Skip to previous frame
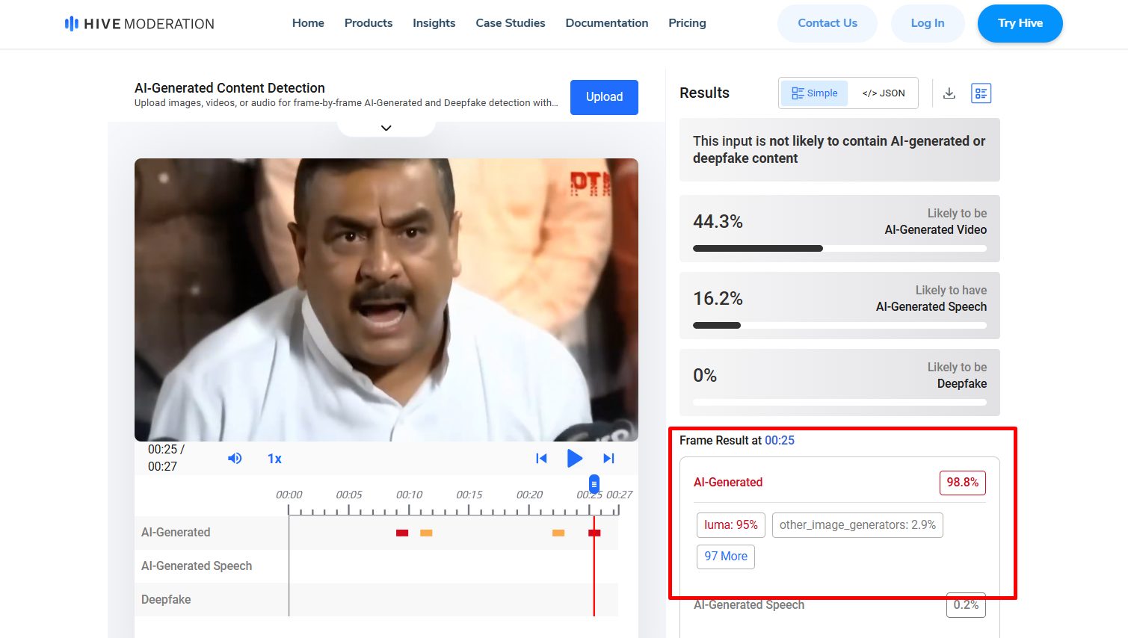 tap(541, 458)
